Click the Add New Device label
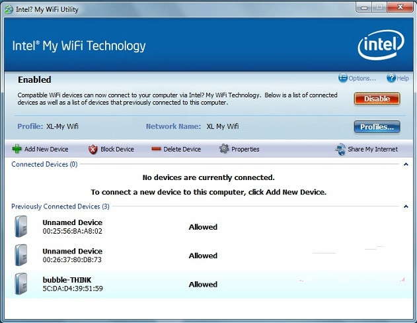This screenshot has height=323, width=417. pos(46,149)
